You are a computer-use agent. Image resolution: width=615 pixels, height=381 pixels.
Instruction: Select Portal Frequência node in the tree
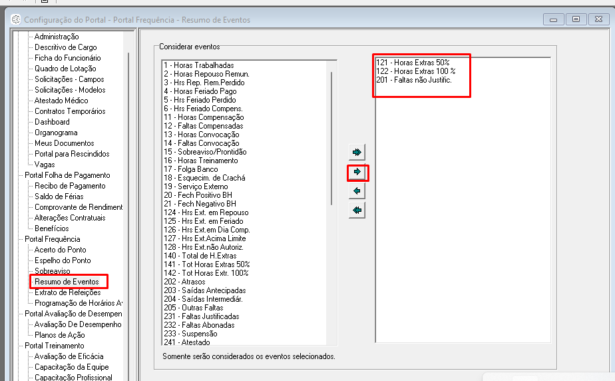[53, 239]
